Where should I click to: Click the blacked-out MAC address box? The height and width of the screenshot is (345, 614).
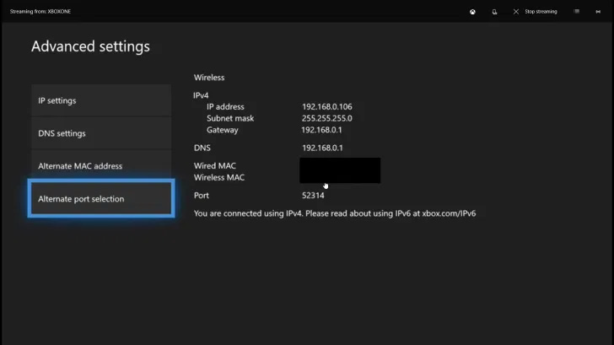(x=340, y=170)
